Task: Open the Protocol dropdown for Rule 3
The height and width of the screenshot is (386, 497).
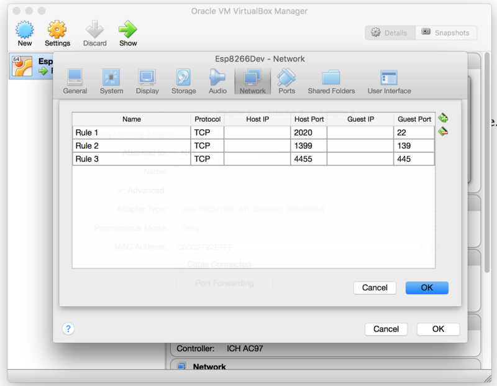Action: tap(207, 159)
